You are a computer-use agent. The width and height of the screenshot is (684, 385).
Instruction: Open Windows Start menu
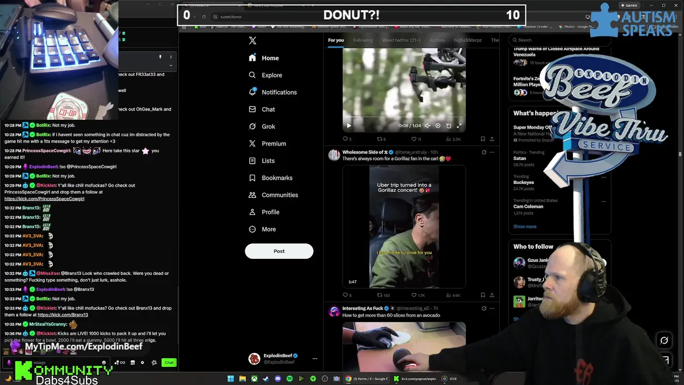coord(231,379)
